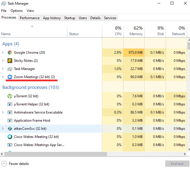The width and height of the screenshot is (190, 169).
Task: Click the horizontal scrollbar right arrow
Action: [184, 154]
